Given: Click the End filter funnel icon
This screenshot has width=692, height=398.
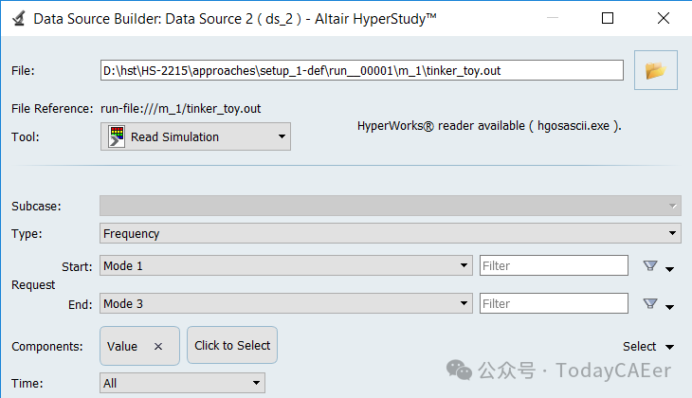Looking at the screenshot, I should click(650, 303).
